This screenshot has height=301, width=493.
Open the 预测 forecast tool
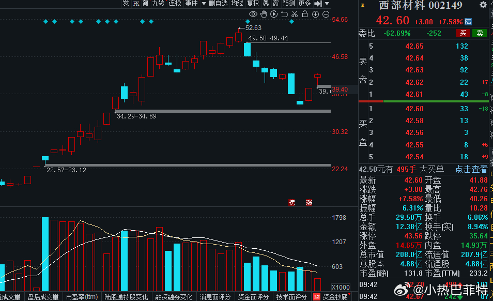tap(289, 4)
